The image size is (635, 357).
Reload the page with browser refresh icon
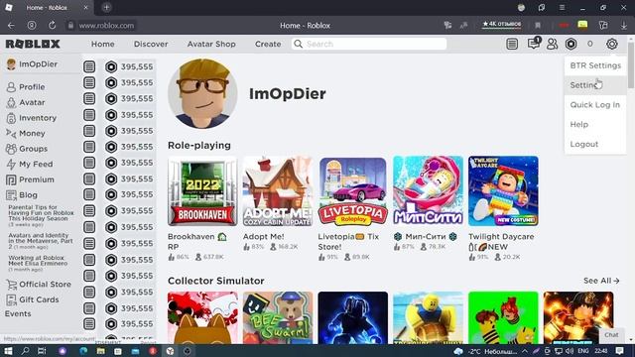click(53, 25)
